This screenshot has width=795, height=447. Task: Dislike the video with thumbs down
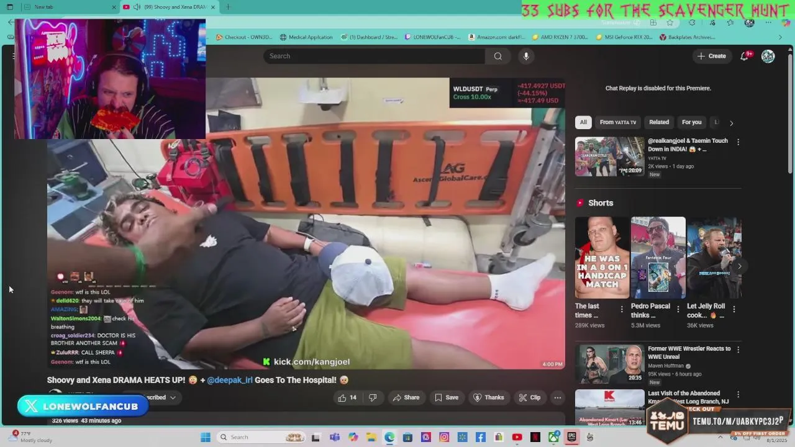pyautogui.click(x=373, y=397)
